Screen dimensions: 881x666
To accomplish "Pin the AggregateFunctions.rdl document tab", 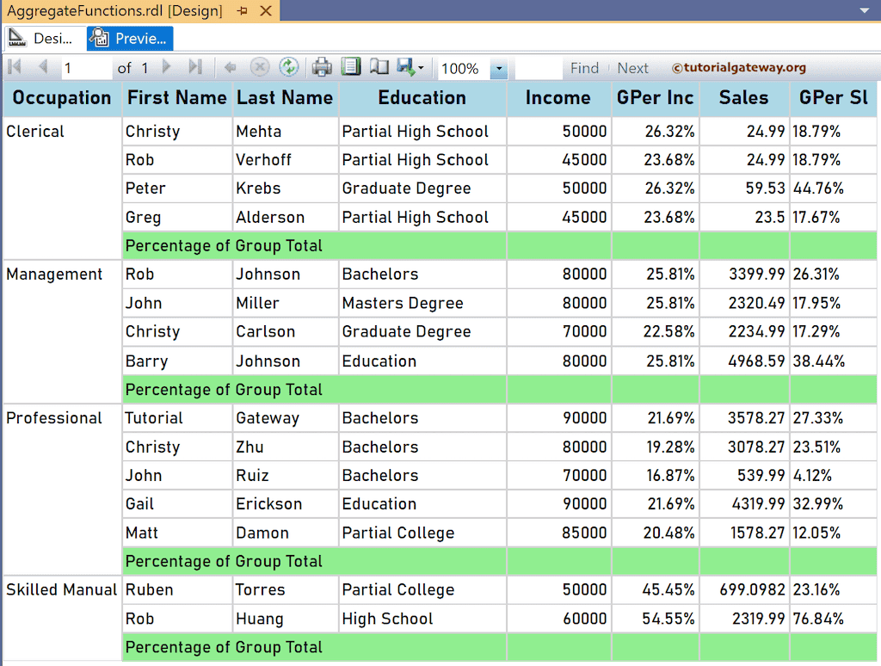I will click(x=244, y=11).
